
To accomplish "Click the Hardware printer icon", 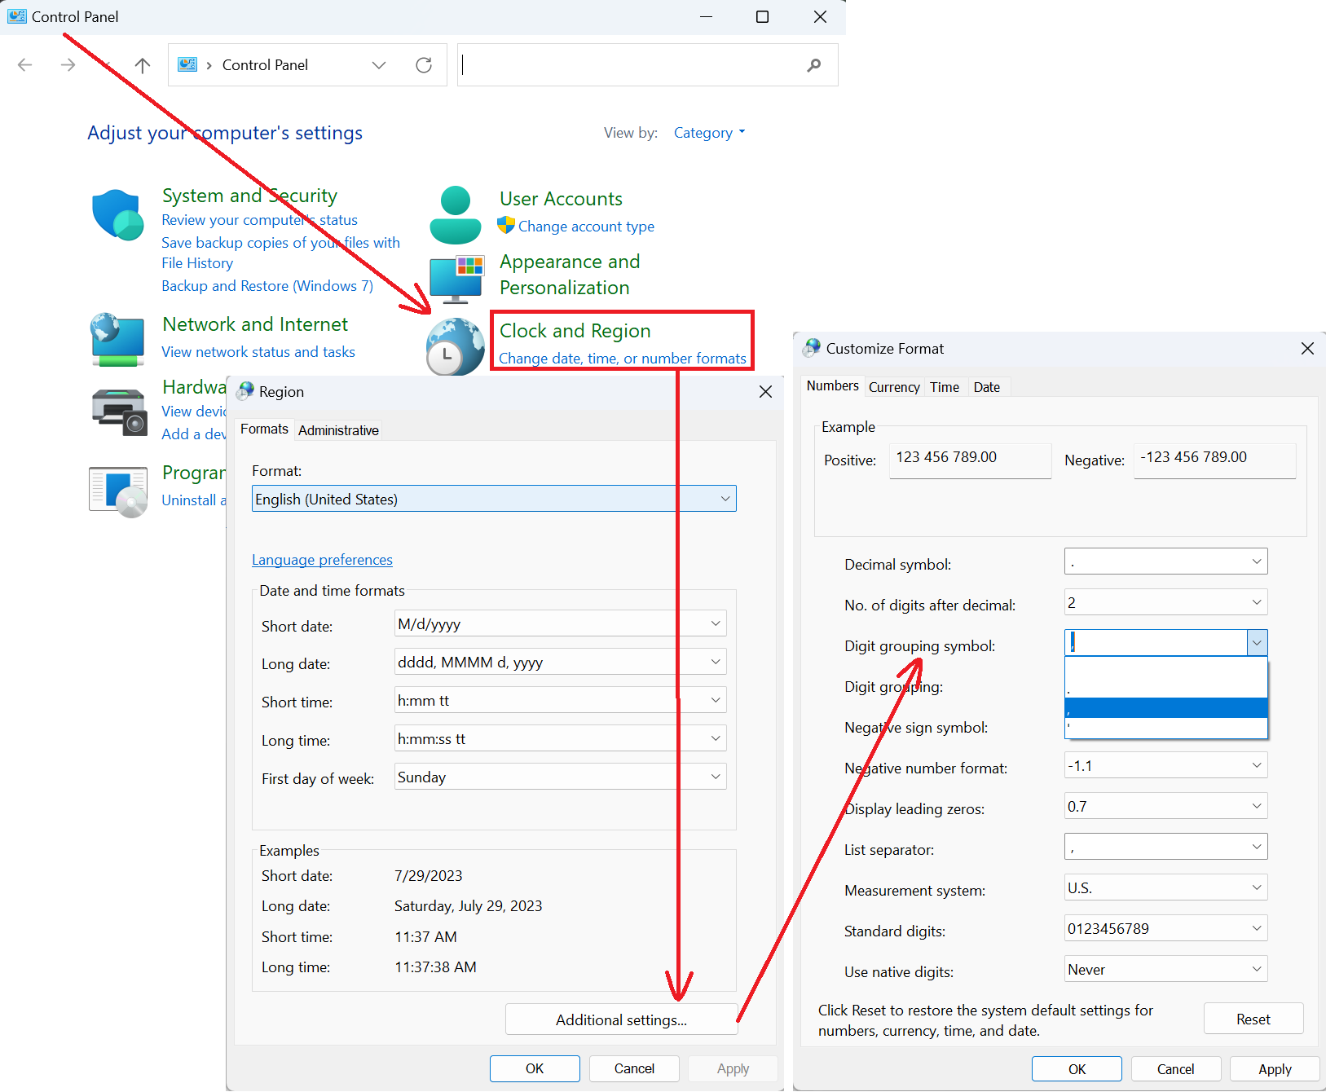I will coord(118,412).
